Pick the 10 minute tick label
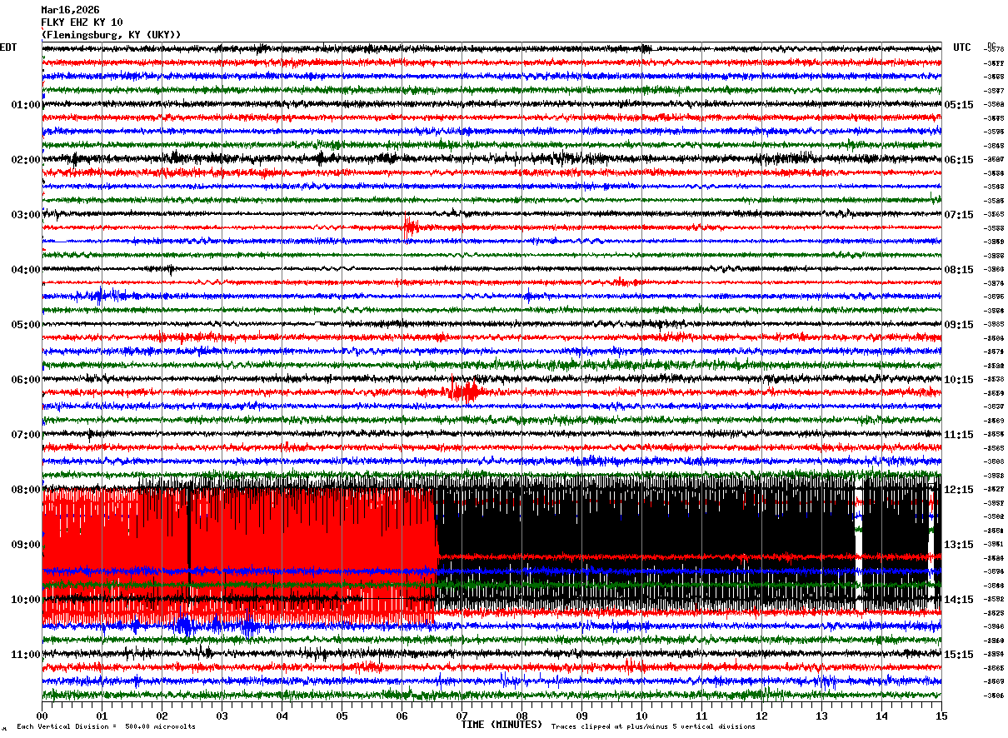Screen dimensions: 1008x738 tap(641, 716)
